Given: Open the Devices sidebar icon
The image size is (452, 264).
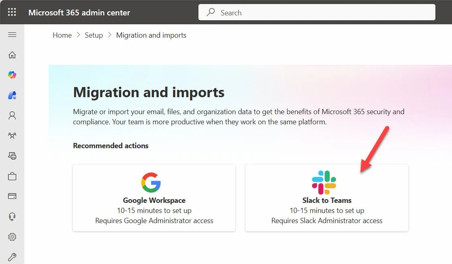Looking at the screenshot, I should 12,156.
